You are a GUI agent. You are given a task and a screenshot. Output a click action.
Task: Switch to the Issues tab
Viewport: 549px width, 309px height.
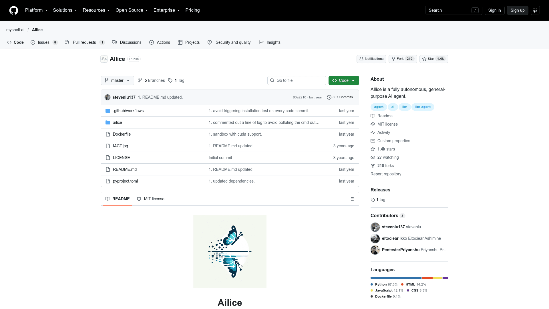coord(44,42)
